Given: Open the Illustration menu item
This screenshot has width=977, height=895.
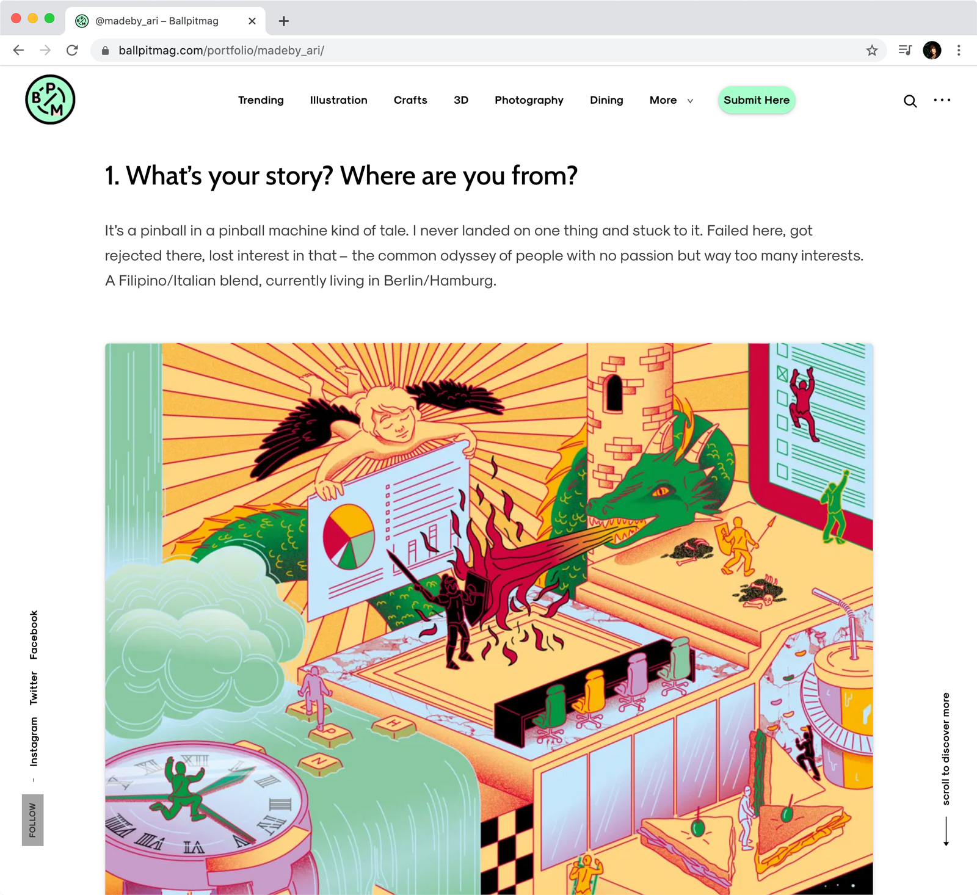Looking at the screenshot, I should coord(338,100).
